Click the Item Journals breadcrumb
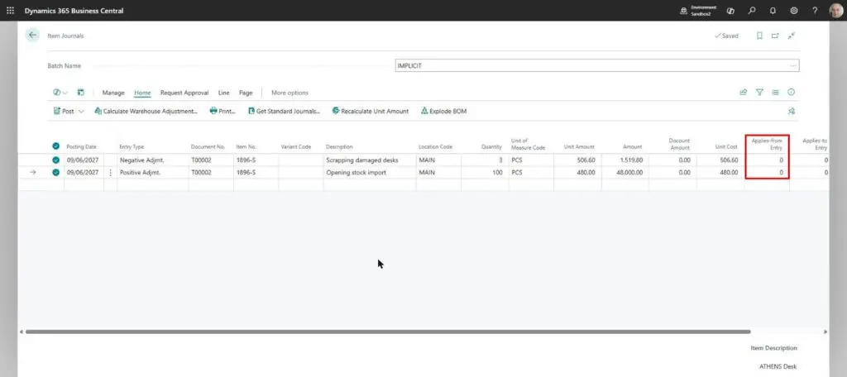Image resolution: width=847 pixels, height=377 pixels. pyautogui.click(x=65, y=36)
